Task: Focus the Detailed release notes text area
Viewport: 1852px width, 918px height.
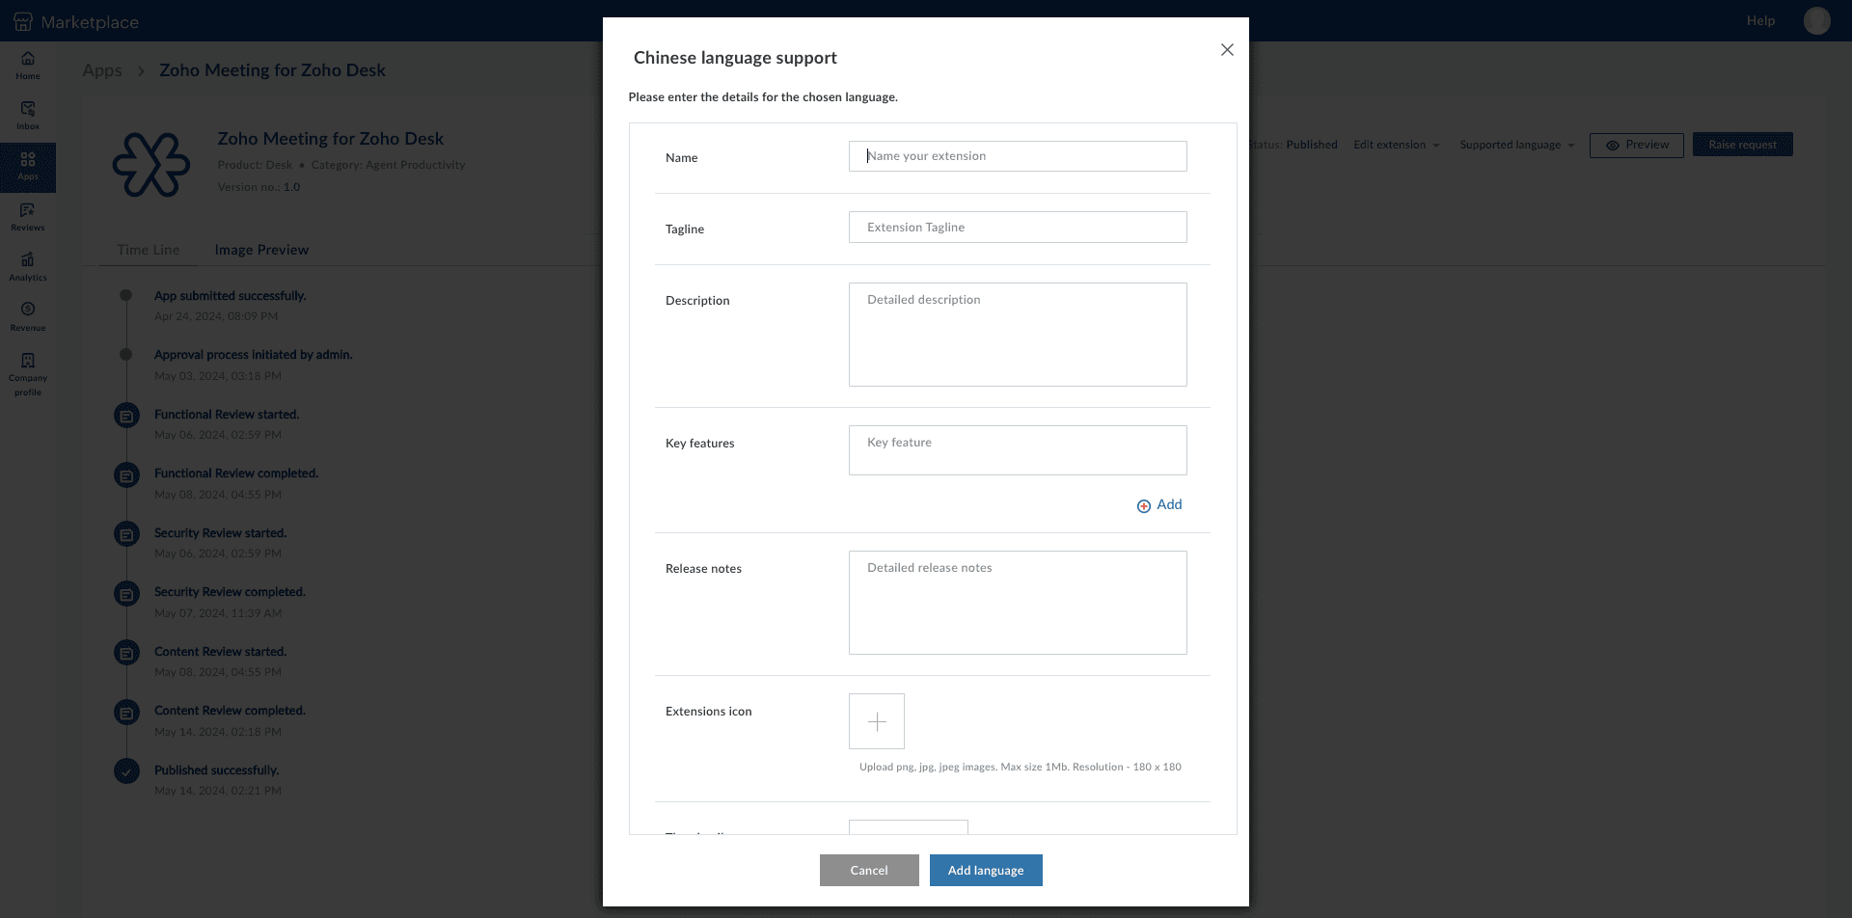Action: (x=1018, y=603)
